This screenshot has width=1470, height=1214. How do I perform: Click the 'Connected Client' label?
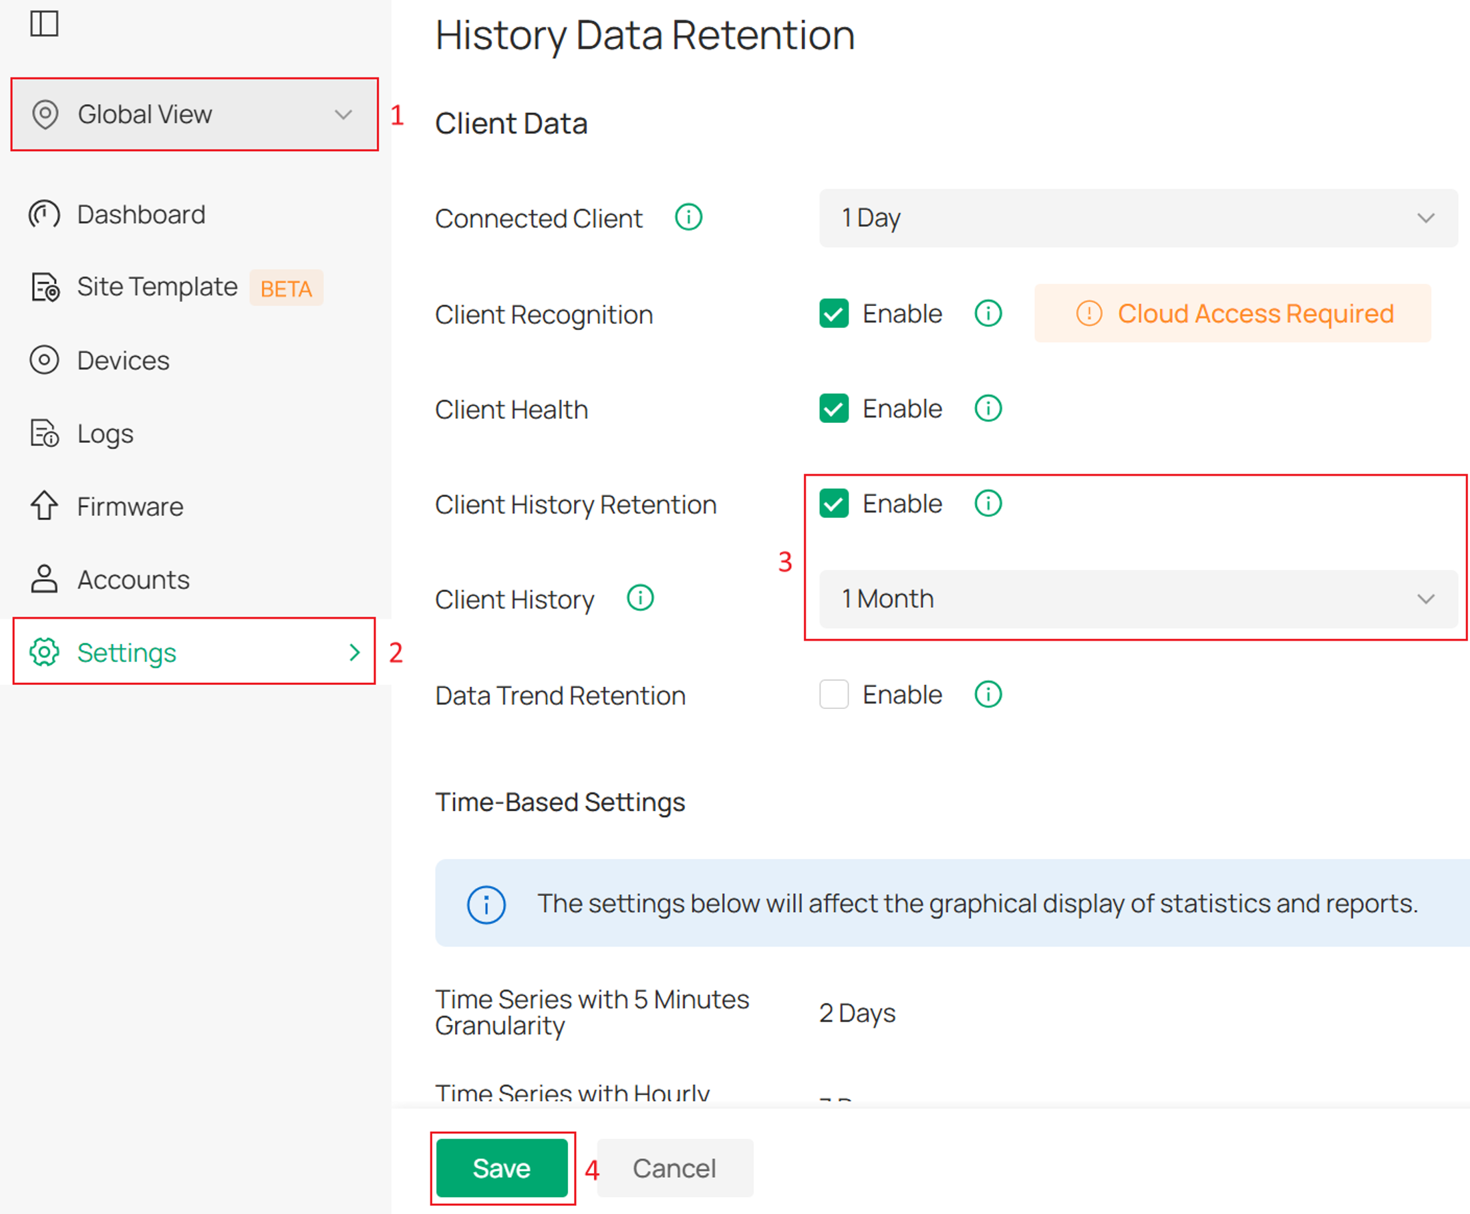(x=539, y=218)
